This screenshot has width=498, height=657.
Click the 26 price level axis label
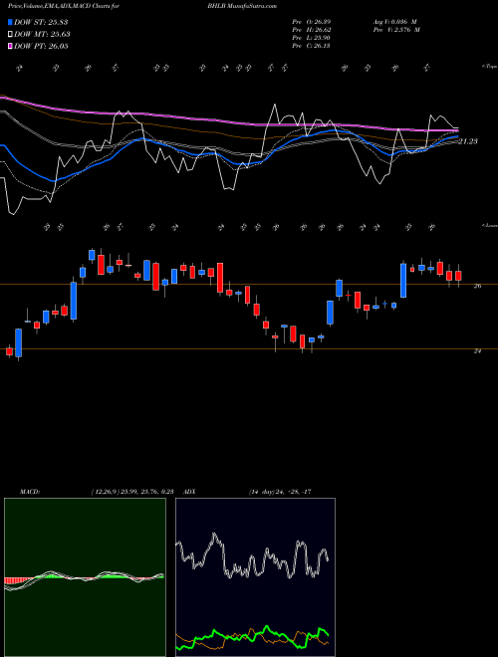click(x=477, y=286)
